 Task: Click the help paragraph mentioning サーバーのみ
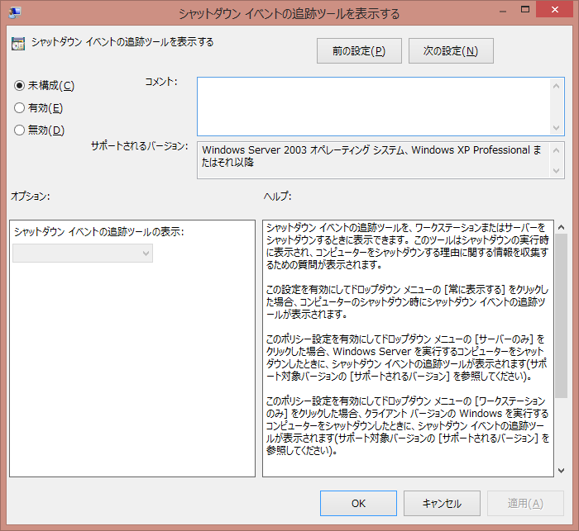[x=407, y=358]
